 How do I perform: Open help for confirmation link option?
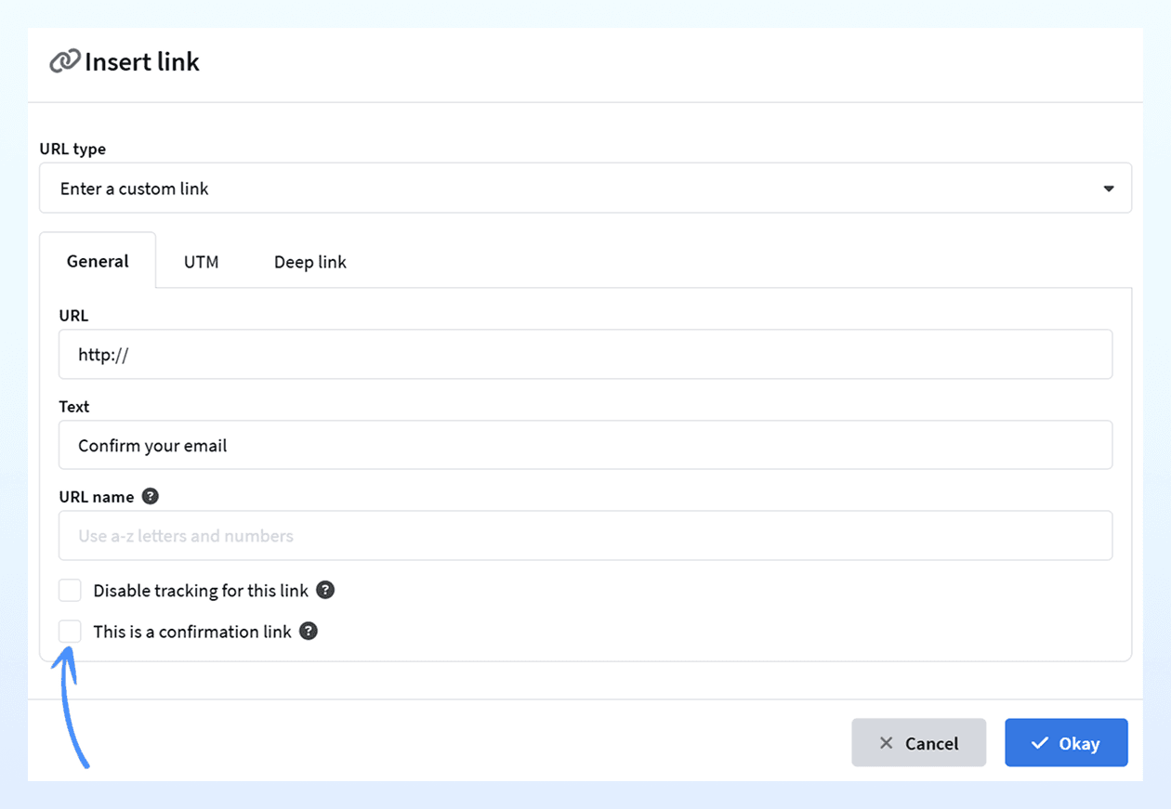309,631
